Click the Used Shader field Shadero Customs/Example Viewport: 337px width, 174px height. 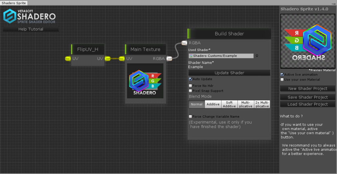click(x=221, y=56)
